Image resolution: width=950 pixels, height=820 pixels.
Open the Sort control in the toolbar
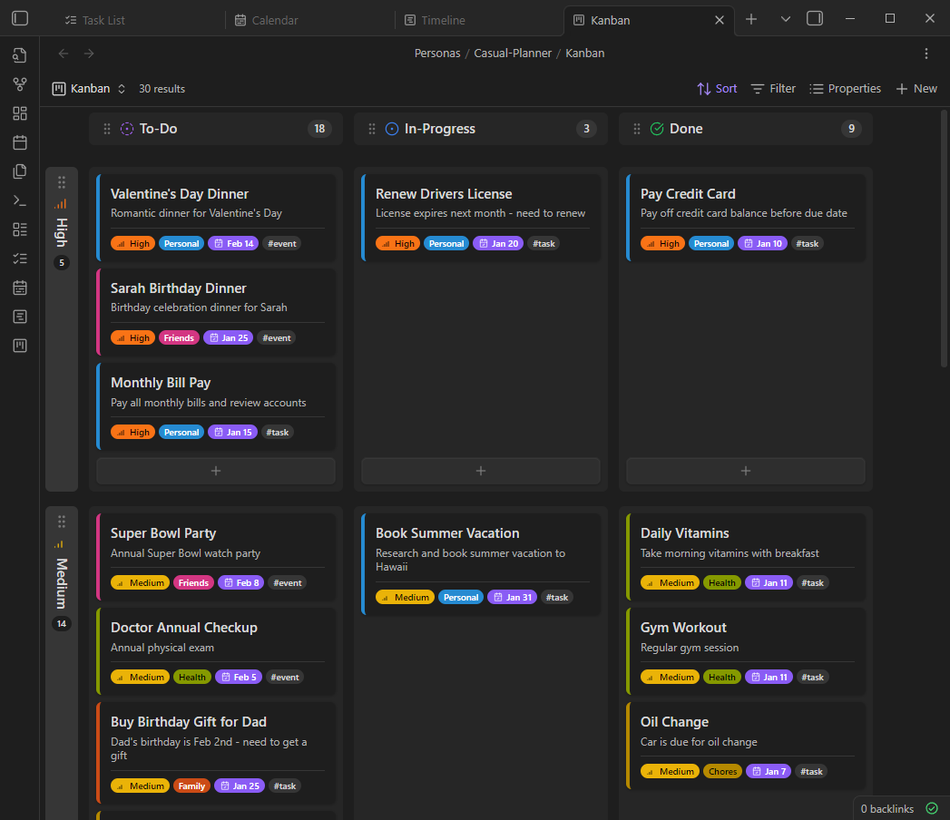717,88
